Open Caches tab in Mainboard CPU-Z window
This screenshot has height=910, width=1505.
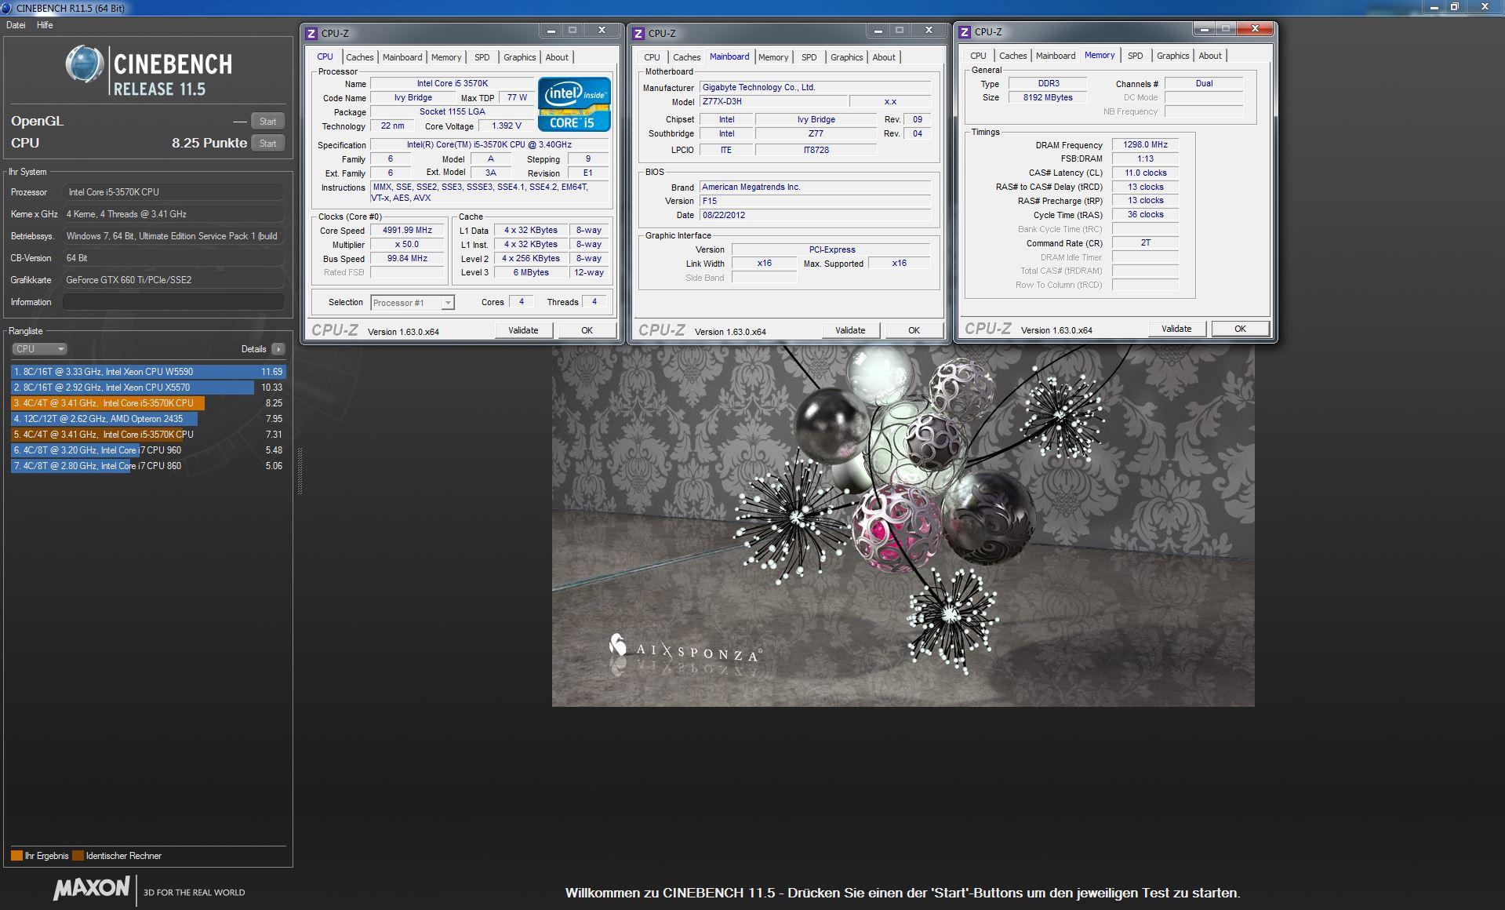[x=687, y=57]
